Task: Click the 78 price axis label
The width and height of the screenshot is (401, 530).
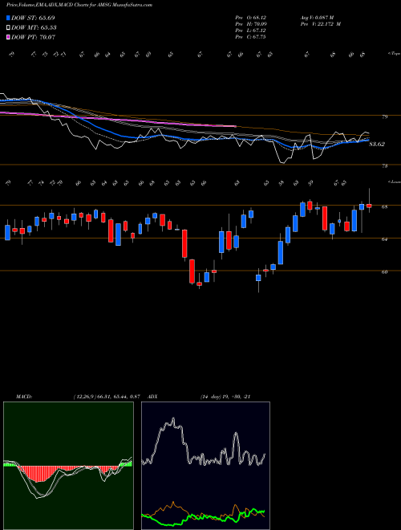Action: pos(384,166)
